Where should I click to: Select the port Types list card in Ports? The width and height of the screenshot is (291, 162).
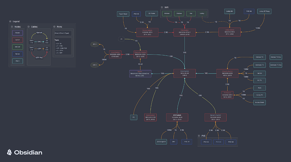click(63, 46)
